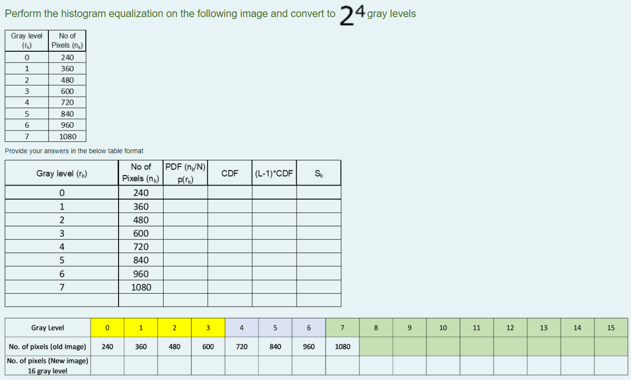Select 960 in the answer table pixels column
Image resolution: width=631 pixels, height=380 pixels.
pyautogui.click(x=141, y=274)
